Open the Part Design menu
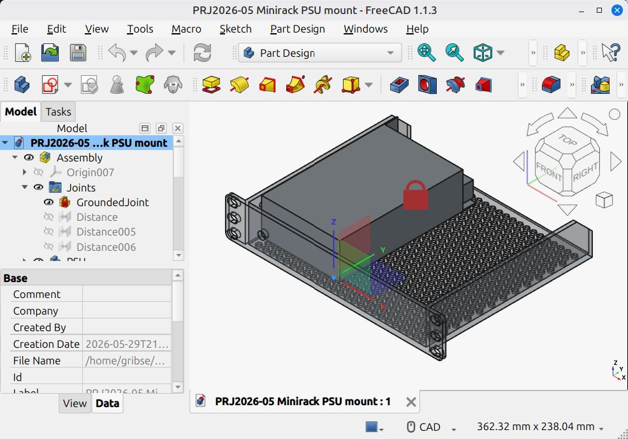This screenshot has height=439, width=628. (298, 29)
